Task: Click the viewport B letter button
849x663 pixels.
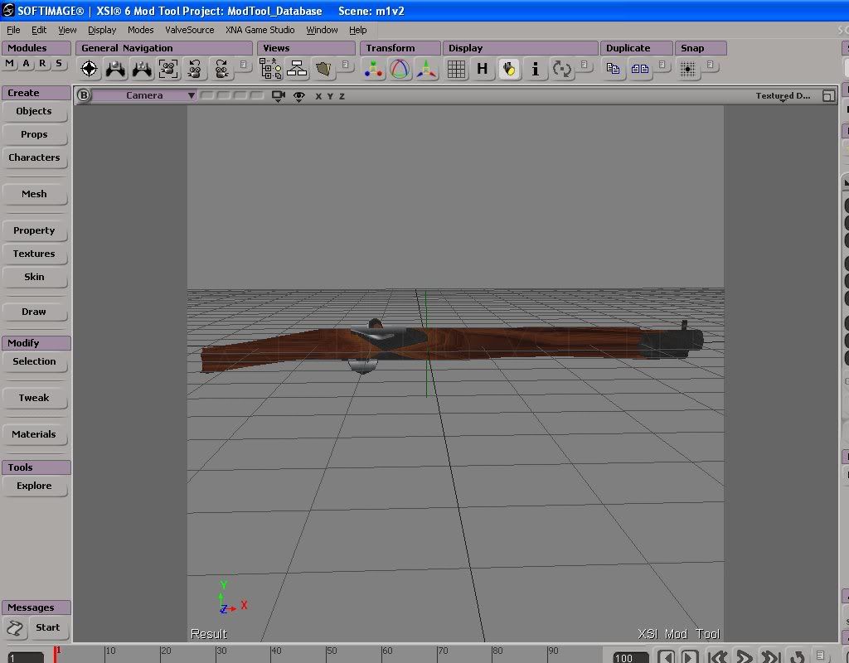Action: pyautogui.click(x=84, y=95)
